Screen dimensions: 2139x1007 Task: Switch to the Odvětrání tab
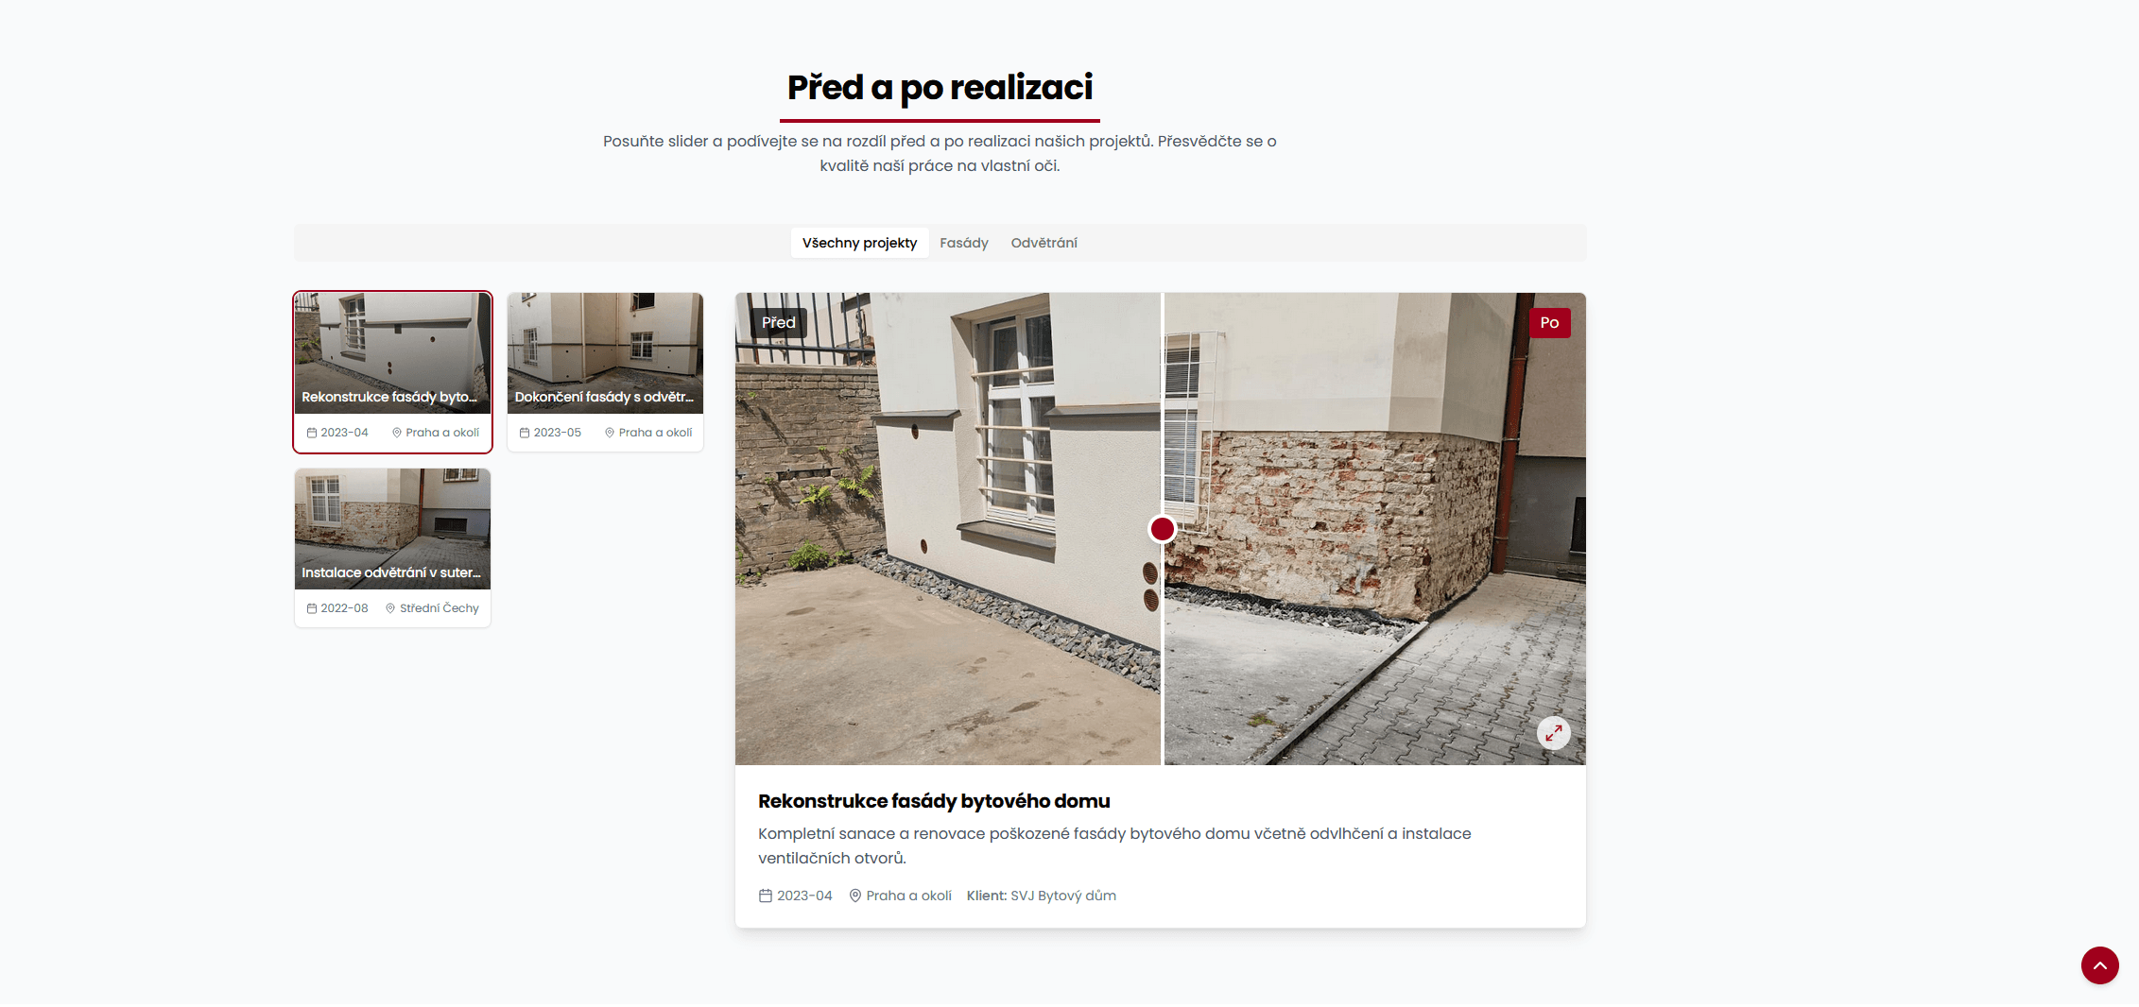[1044, 243]
